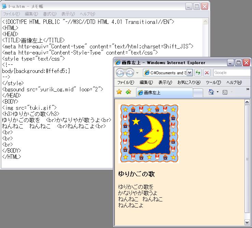
Task: Click かなりやが歌うよ lyric line in browser
Action: click(138, 193)
